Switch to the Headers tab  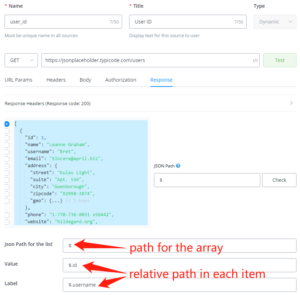coord(56,80)
